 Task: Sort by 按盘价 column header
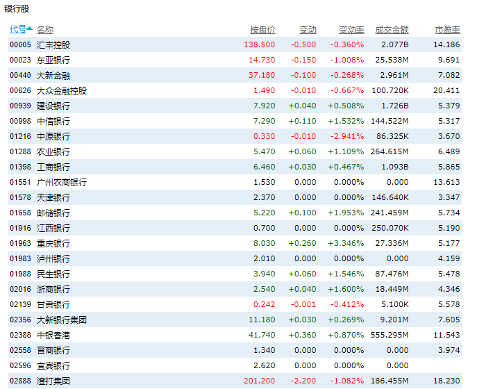(262, 30)
